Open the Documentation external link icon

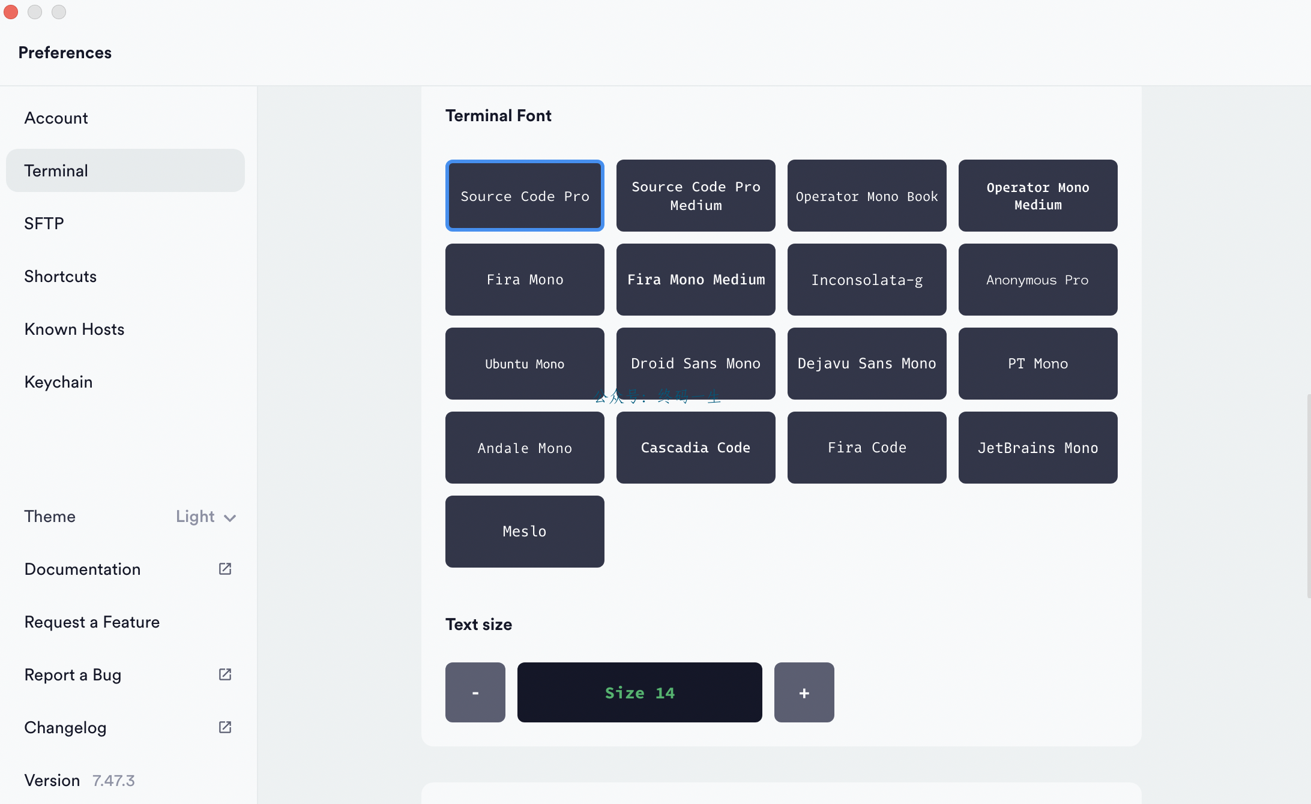point(225,569)
